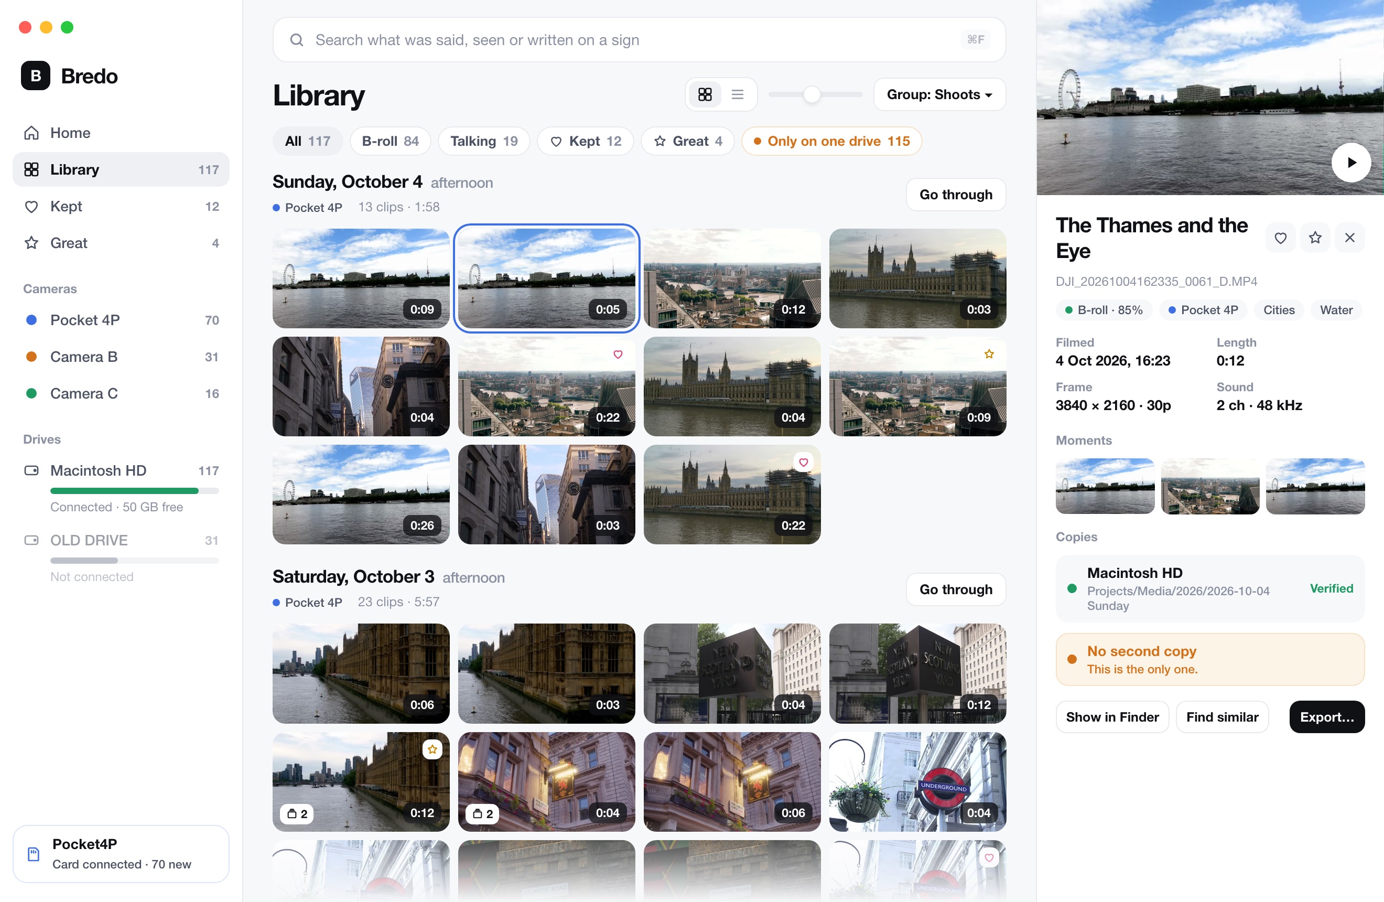Select Library in the sidebar
The width and height of the screenshot is (1384, 902).
121,169
